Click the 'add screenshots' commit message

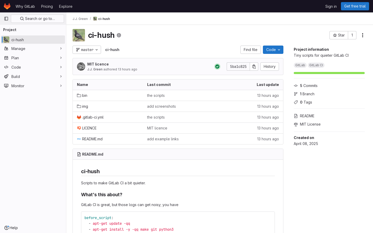tap(161, 106)
